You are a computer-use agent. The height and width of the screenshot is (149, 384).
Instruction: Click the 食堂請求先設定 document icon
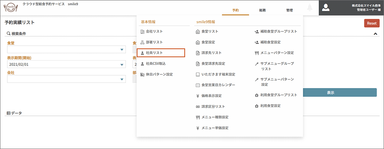coord(198,63)
